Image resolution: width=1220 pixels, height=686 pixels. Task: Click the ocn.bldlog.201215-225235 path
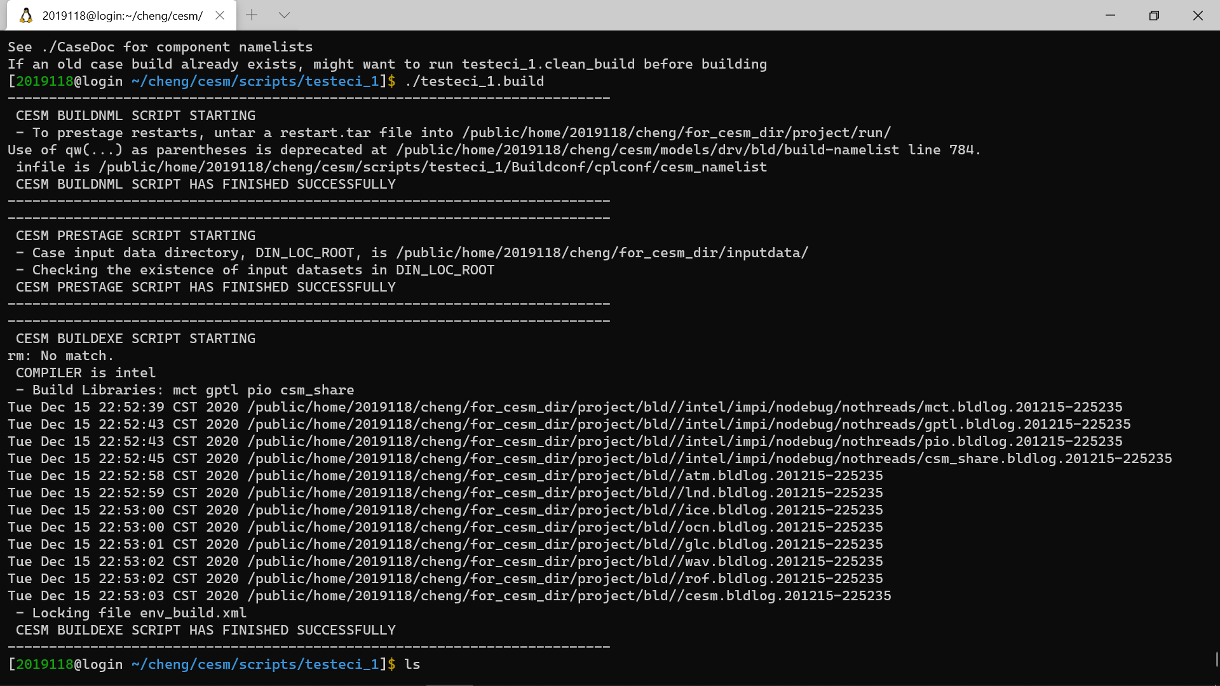(565, 527)
